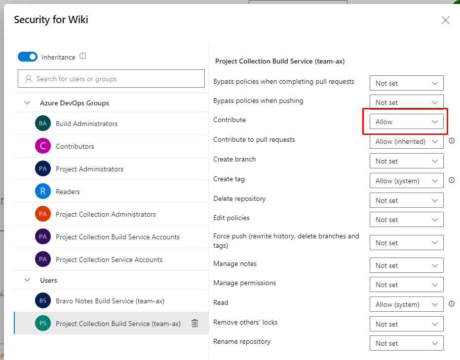
Task: Click info icon next to Read permission
Action: pos(452,304)
